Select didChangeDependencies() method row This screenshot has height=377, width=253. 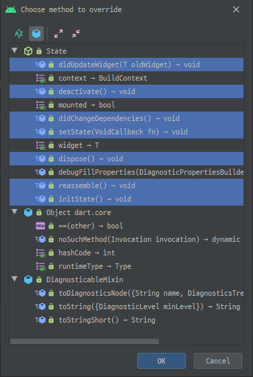coord(126,118)
